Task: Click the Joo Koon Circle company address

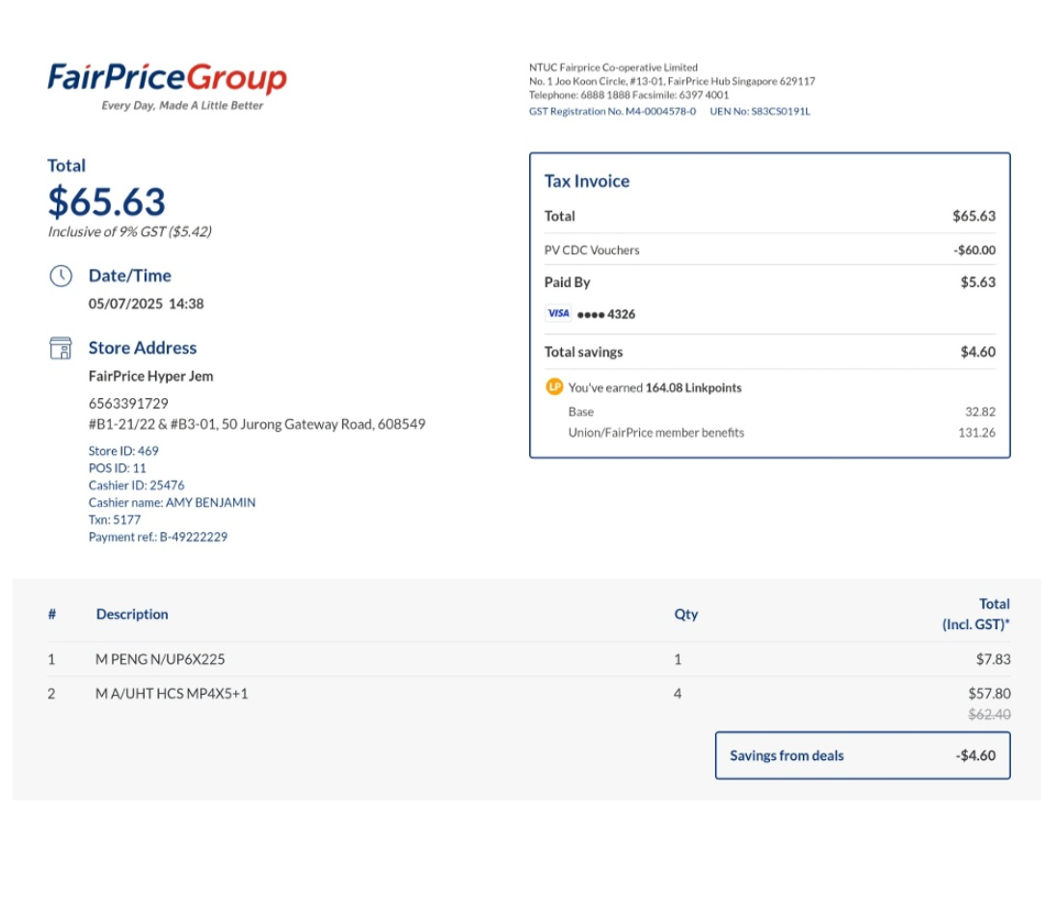Action: pyautogui.click(x=672, y=81)
